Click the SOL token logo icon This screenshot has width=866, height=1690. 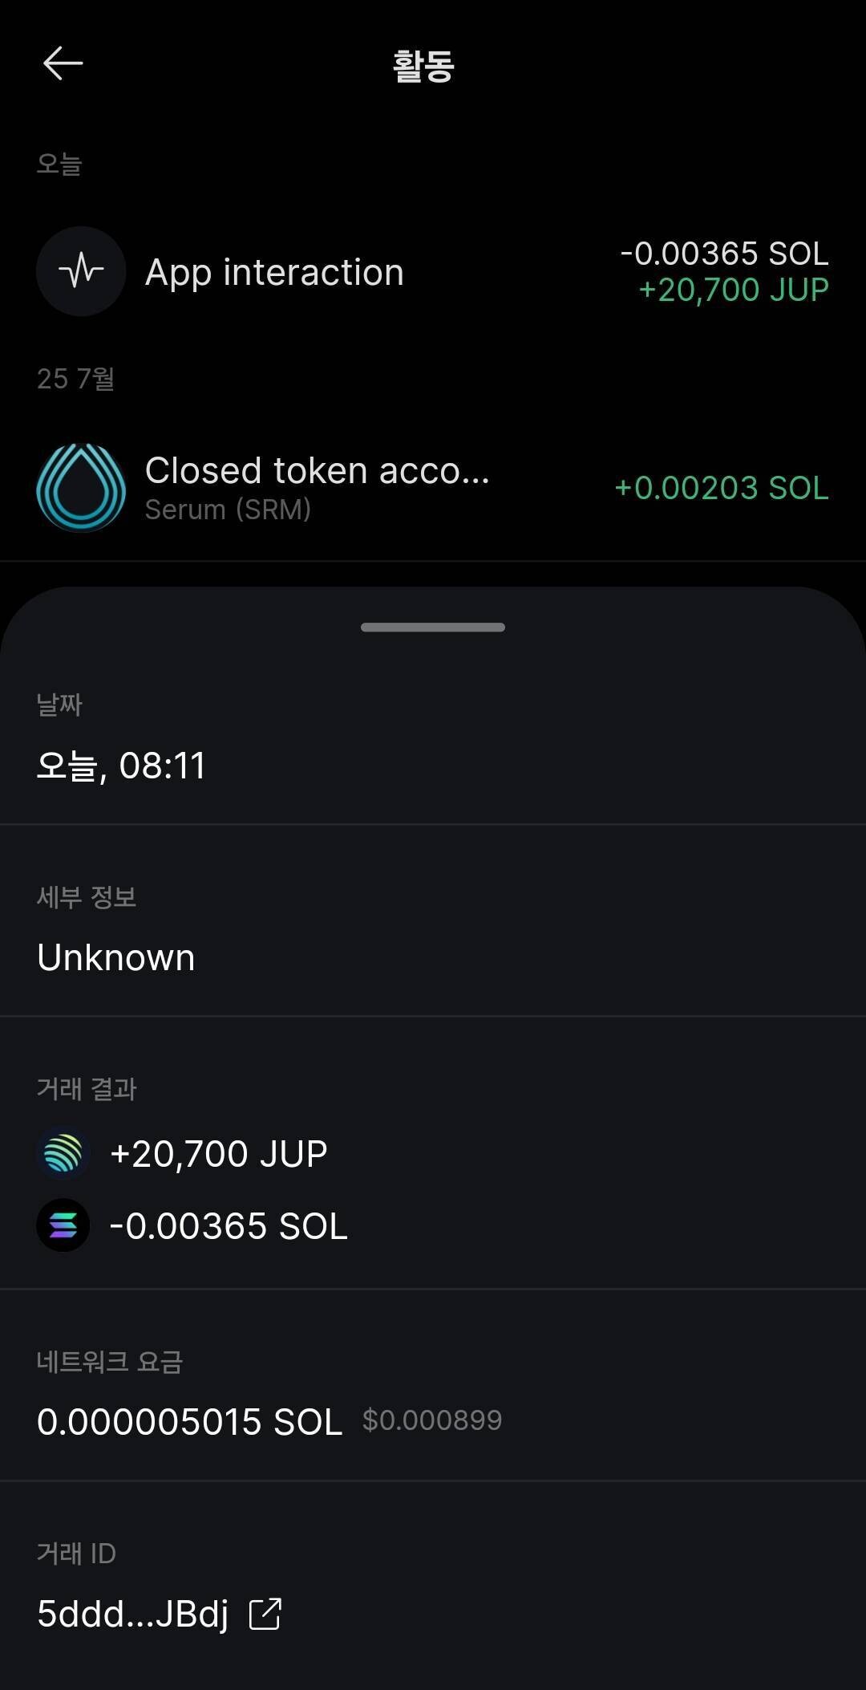(63, 1225)
